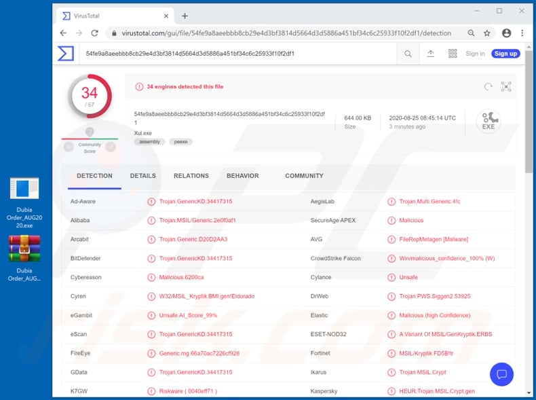Open the BEHAVIOR tab
This screenshot has width=536, height=400.
[x=243, y=176]
